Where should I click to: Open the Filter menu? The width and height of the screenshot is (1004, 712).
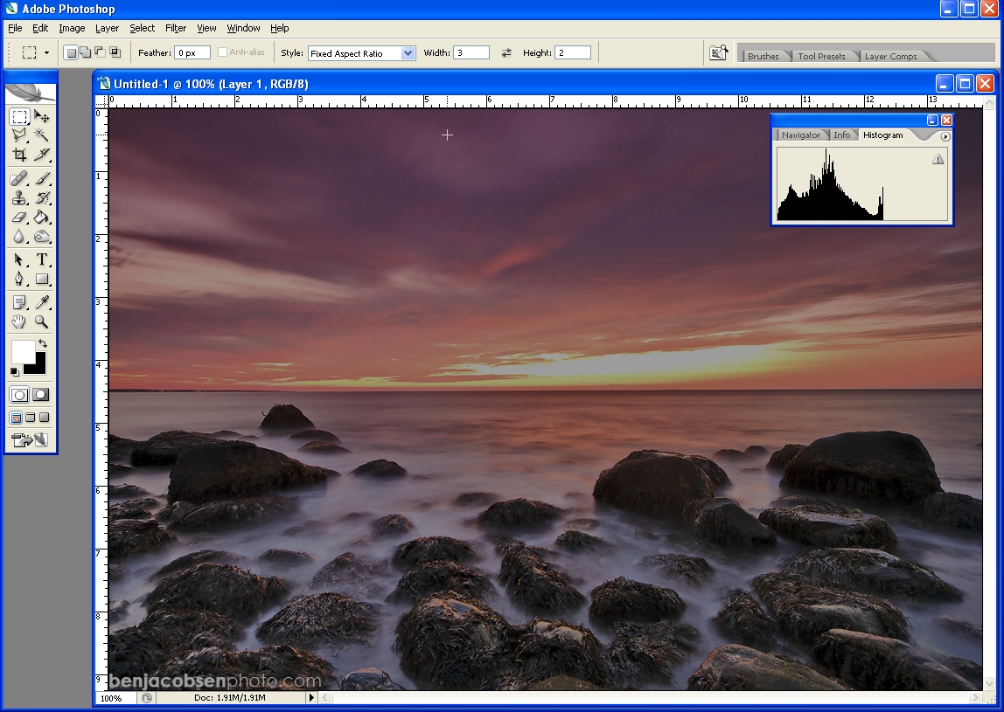point(176,28)
